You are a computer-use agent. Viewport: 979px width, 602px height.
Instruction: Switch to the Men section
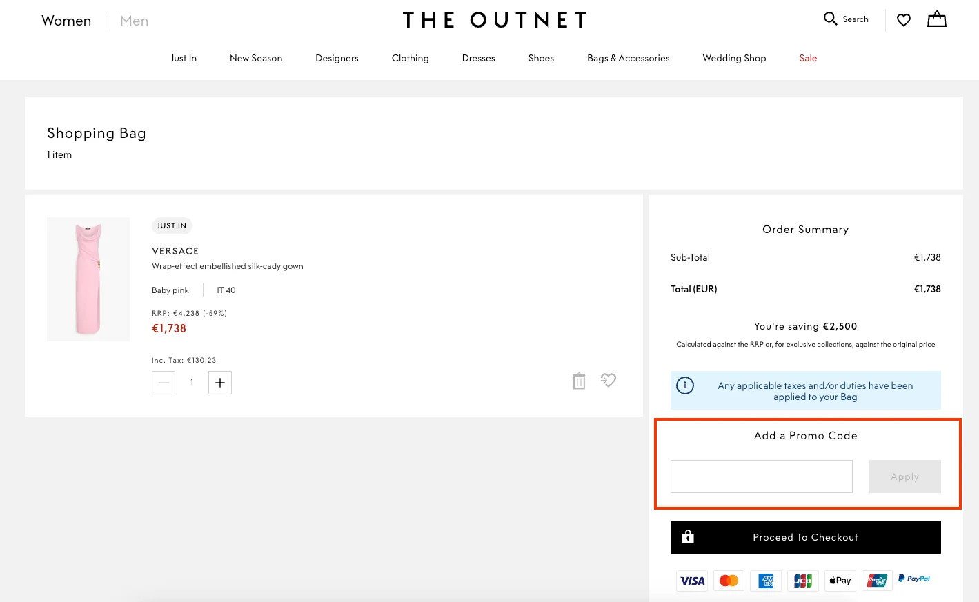pos(134,21)
